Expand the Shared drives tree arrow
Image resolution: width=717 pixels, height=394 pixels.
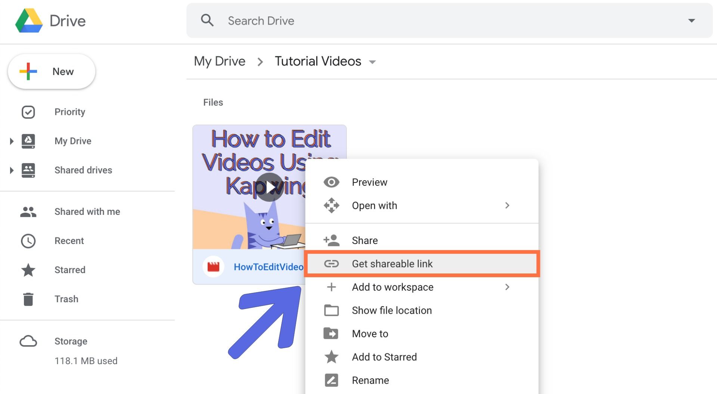pos(12,171)
